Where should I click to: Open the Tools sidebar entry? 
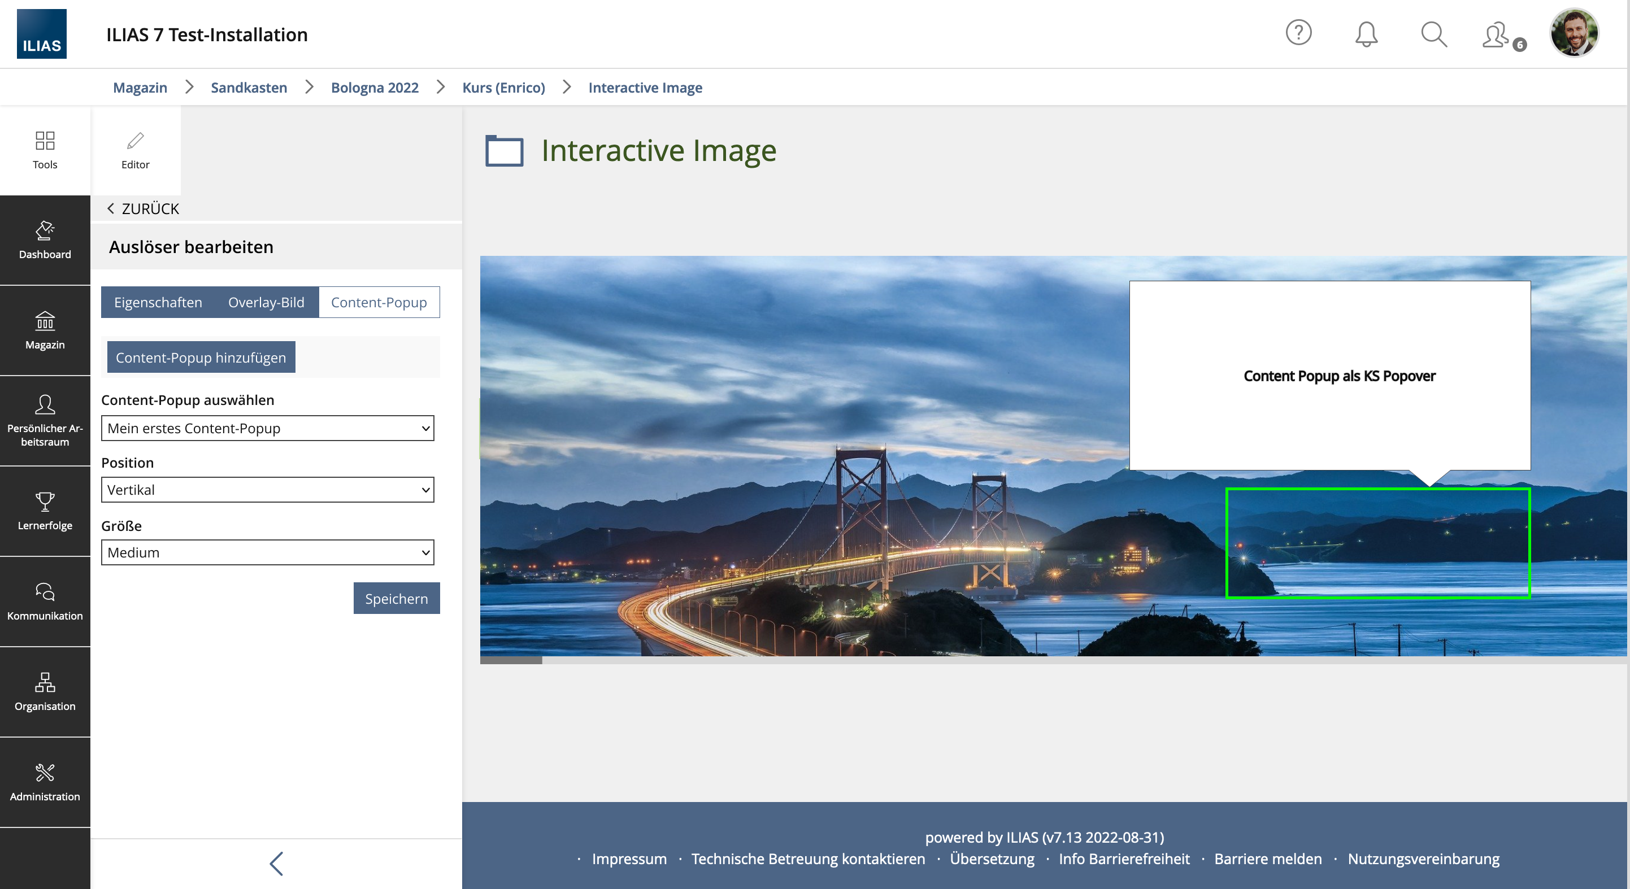point(45,150)
